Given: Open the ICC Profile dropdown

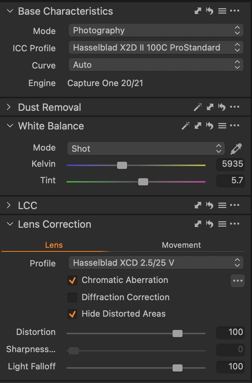Looking at the screenshot, I should click(156, 47).
